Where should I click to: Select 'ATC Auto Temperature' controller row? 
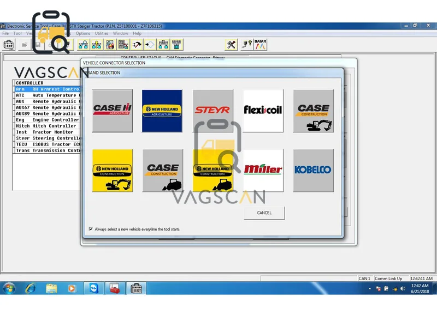(48, 95)
